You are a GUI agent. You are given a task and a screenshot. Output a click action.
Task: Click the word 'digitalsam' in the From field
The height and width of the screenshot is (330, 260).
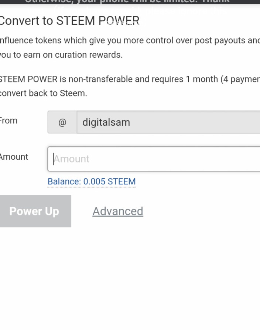click(x=106, y=122)
